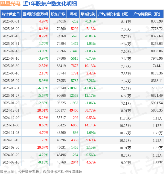Click the 8355.99 average shares cell
The width and height of the screenshot is (164, 174).
(157, 21)
